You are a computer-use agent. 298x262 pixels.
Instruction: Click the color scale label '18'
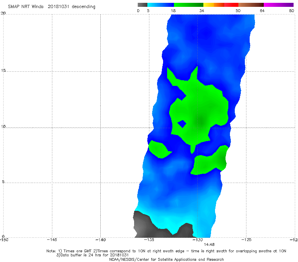[x=173, y=11]
